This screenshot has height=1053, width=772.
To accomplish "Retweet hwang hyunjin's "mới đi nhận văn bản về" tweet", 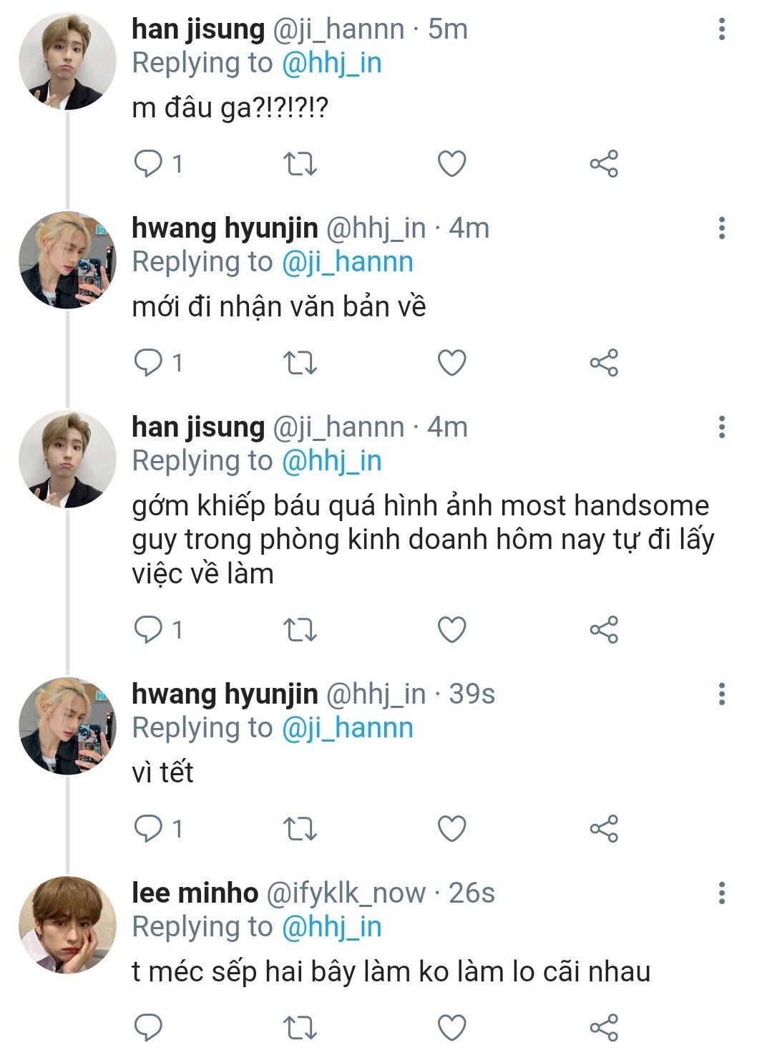I will click(x=301, y=363).
